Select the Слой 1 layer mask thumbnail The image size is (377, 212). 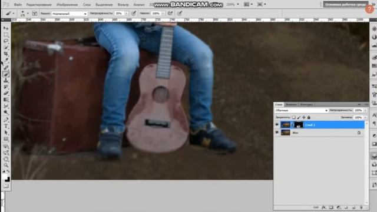click(x=299, y=125)
